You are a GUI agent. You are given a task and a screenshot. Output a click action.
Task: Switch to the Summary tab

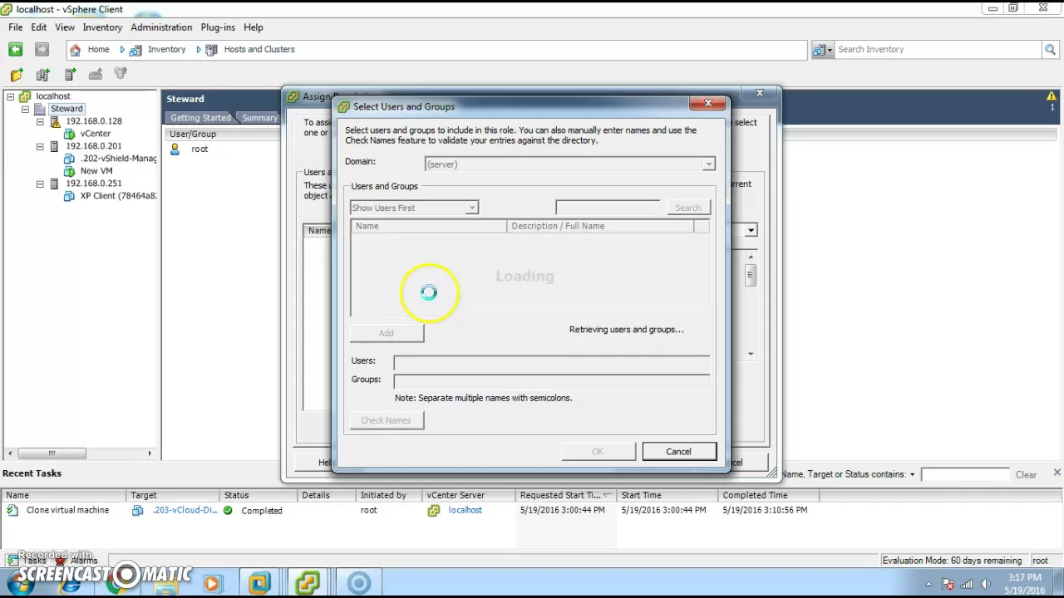(x=259, y=118)
